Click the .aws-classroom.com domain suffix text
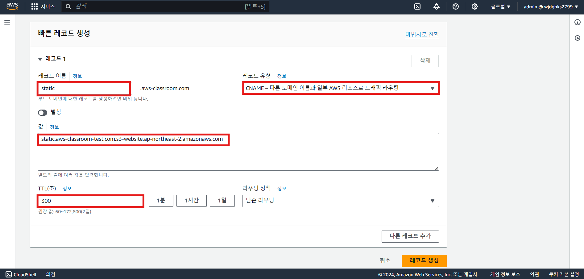The width and height of the screenshot is (584, 279). coord(165,88)
